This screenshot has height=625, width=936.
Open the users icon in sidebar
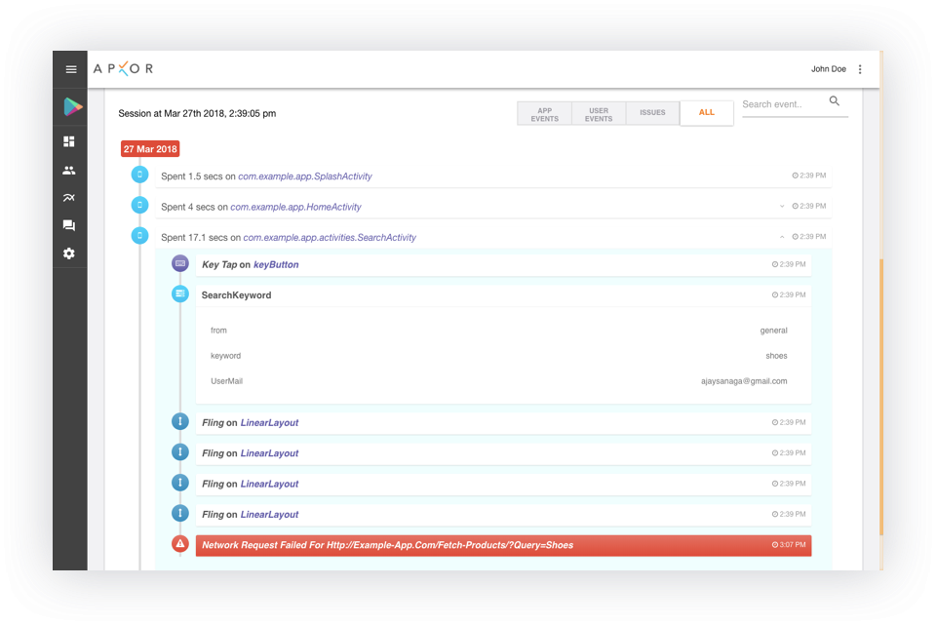(x=69, y=170)
